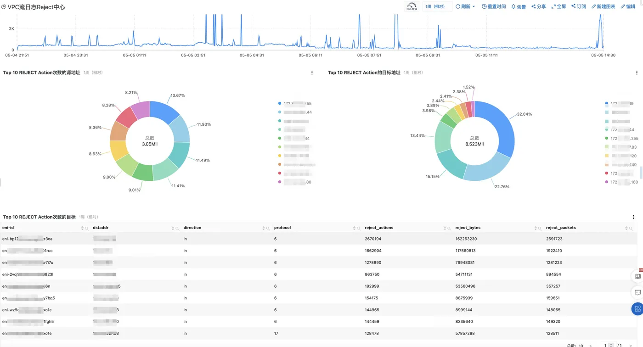Viewport: 643px width, 347px height.
Task: Search within the reject_packets column
Action: (631, 228)
